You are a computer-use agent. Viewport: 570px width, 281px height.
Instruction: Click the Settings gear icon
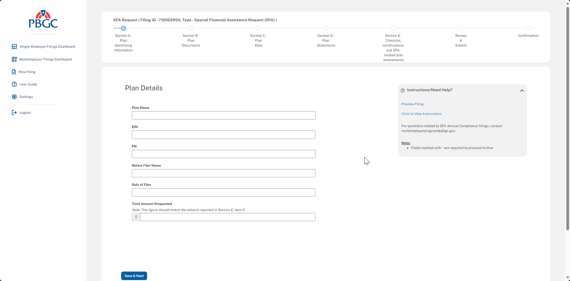(14, 97)
